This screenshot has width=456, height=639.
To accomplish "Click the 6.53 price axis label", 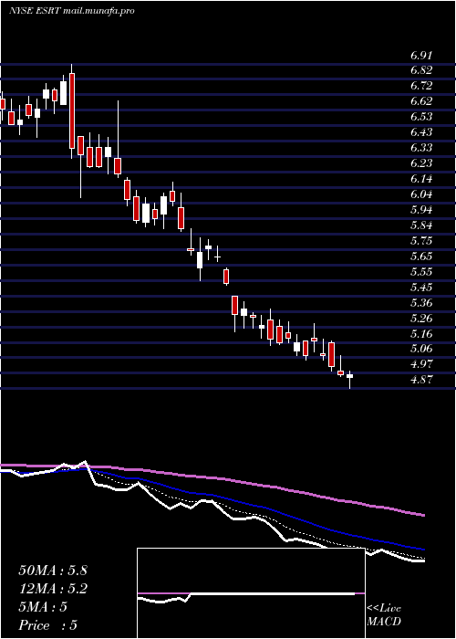I will pyautogui.click(x=421, y=118).
